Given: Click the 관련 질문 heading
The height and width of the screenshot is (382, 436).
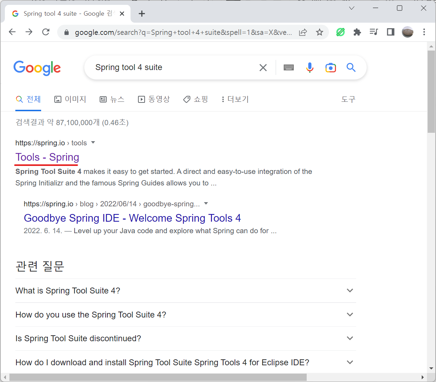Looking at the screenshot, I should pos(40,266).
